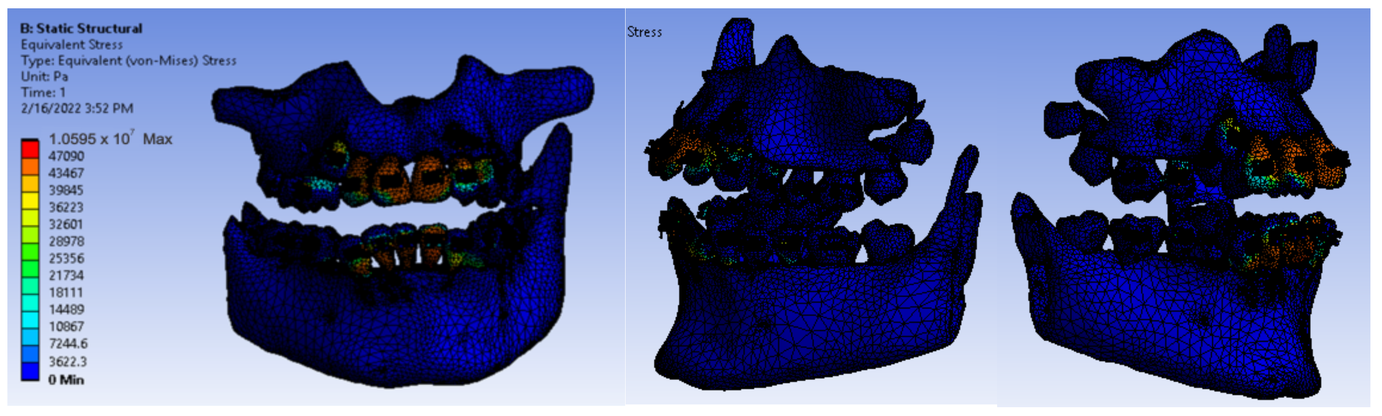Click the "Stress" label in the middle view
The height and width of the screenshot is (416, 1382).
point(644,32)
